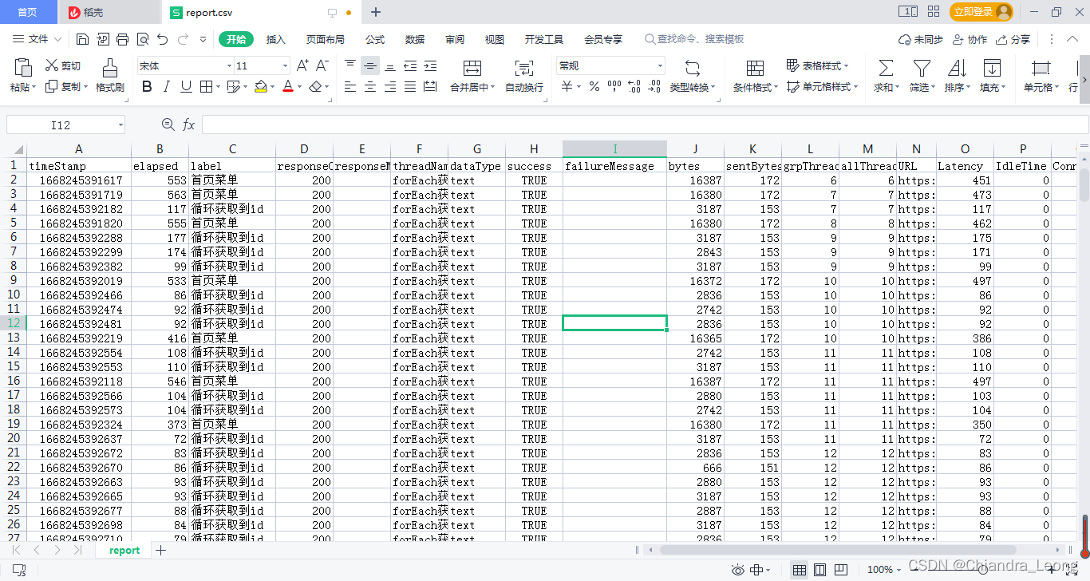Align text left horizontally

tap(350, 86)
